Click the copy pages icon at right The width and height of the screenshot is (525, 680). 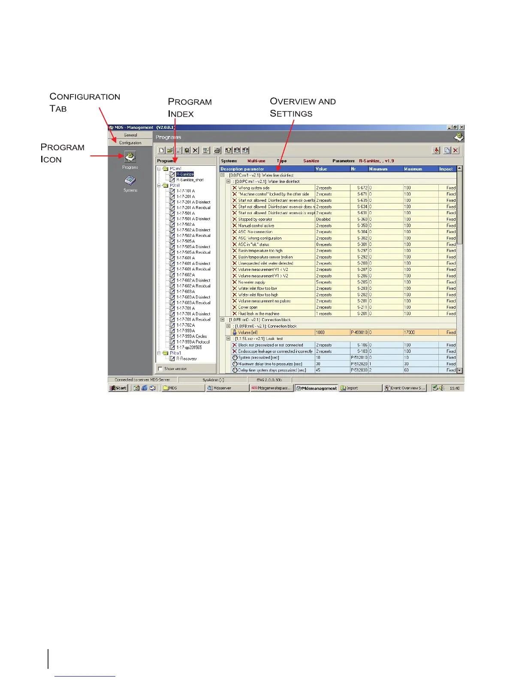447,150
